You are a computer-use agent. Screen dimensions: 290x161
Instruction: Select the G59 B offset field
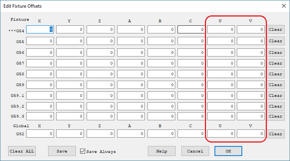click(x=161, y=85)
